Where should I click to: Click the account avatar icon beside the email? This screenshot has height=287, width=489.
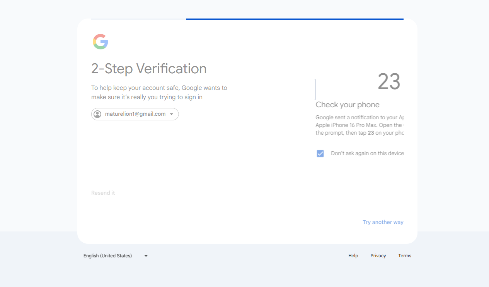[97, 114]
